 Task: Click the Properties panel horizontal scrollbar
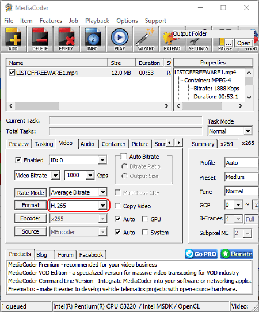(x=210, y=106)
